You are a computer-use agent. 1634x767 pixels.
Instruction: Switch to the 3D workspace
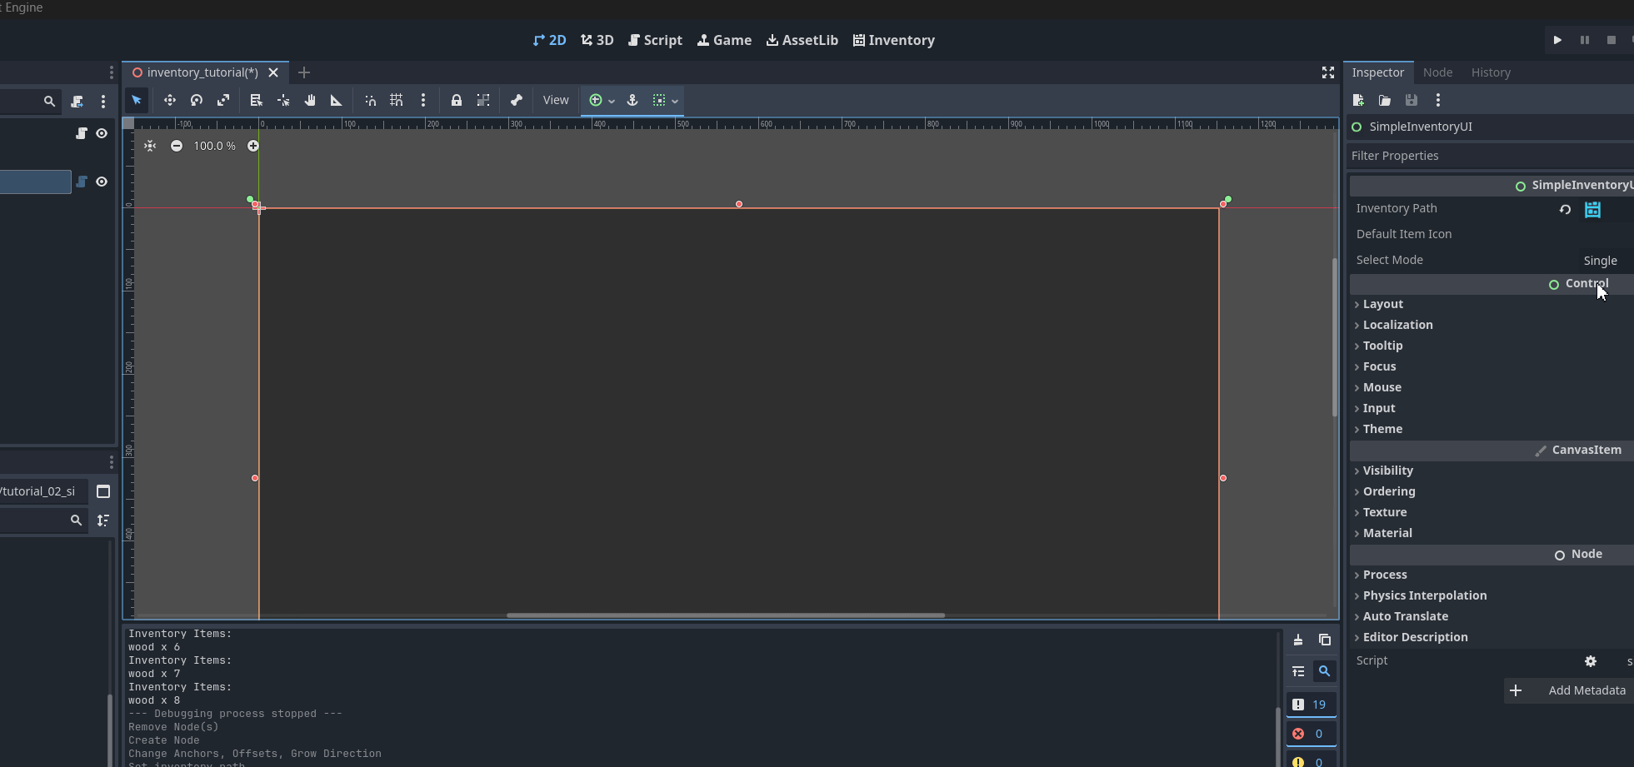(x=597, y=40)
